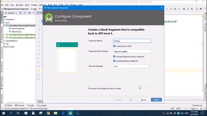Open the Navigate menu

pyautogui.click(x=20, y=5)
